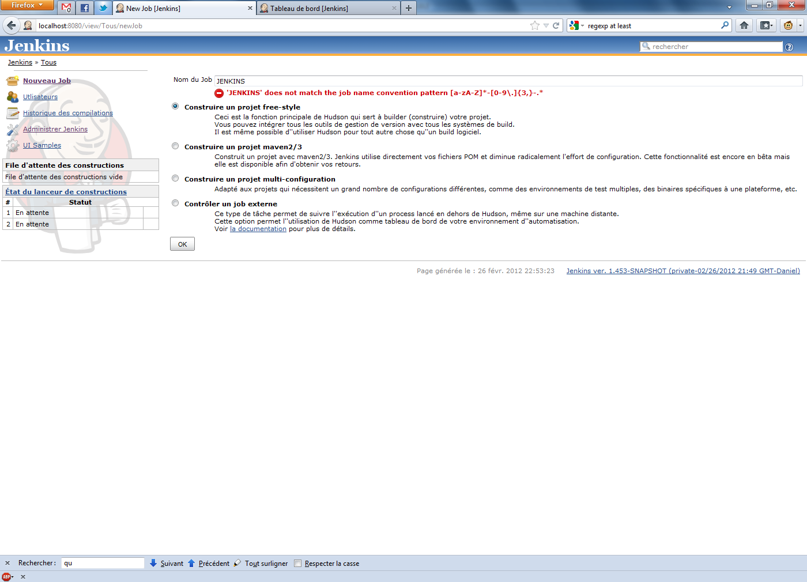Open the UI Samples link
Viewport: 807px width, 582px height.
tap(42, 145)
